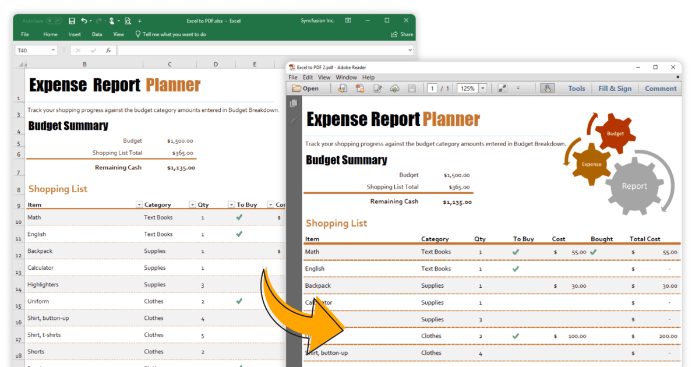The height and width of the screenshot is (367, 699).
Task: Open the 125% zoom dropdown in Adobe Reader
Action: point(483,89)
